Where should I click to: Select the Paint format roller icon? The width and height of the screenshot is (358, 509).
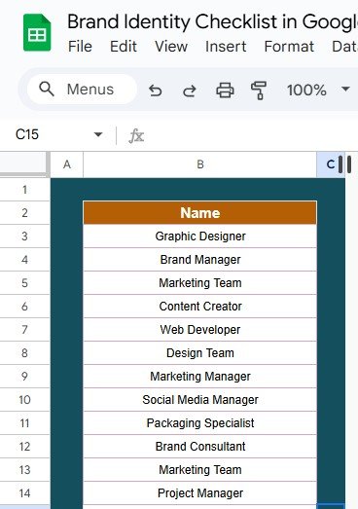tap(259, 90)
